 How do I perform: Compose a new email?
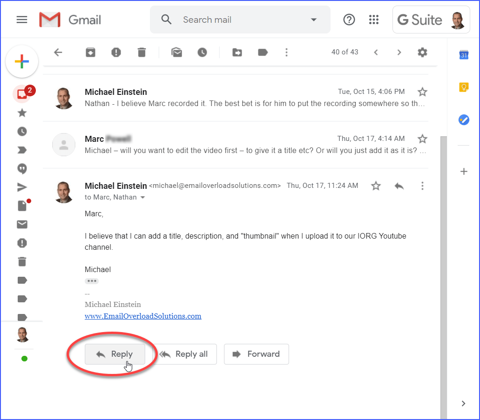(x=22, y=61)
